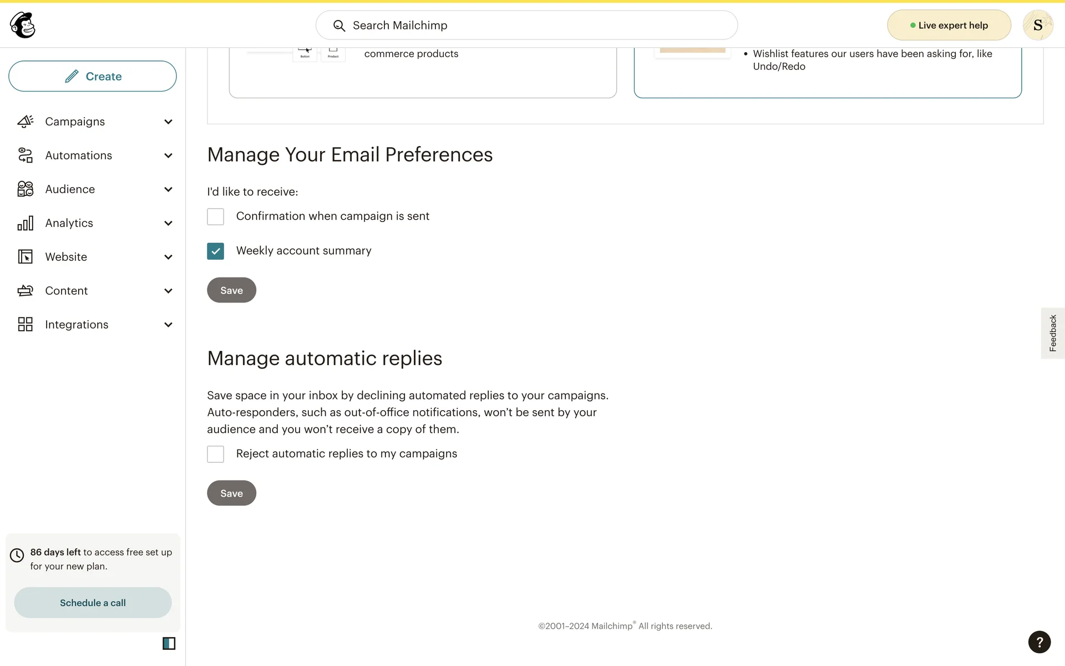The width and height of the screenshot is (1065, 666).
Task: Expand the Content section chevron
Action: tap(168, 291)
